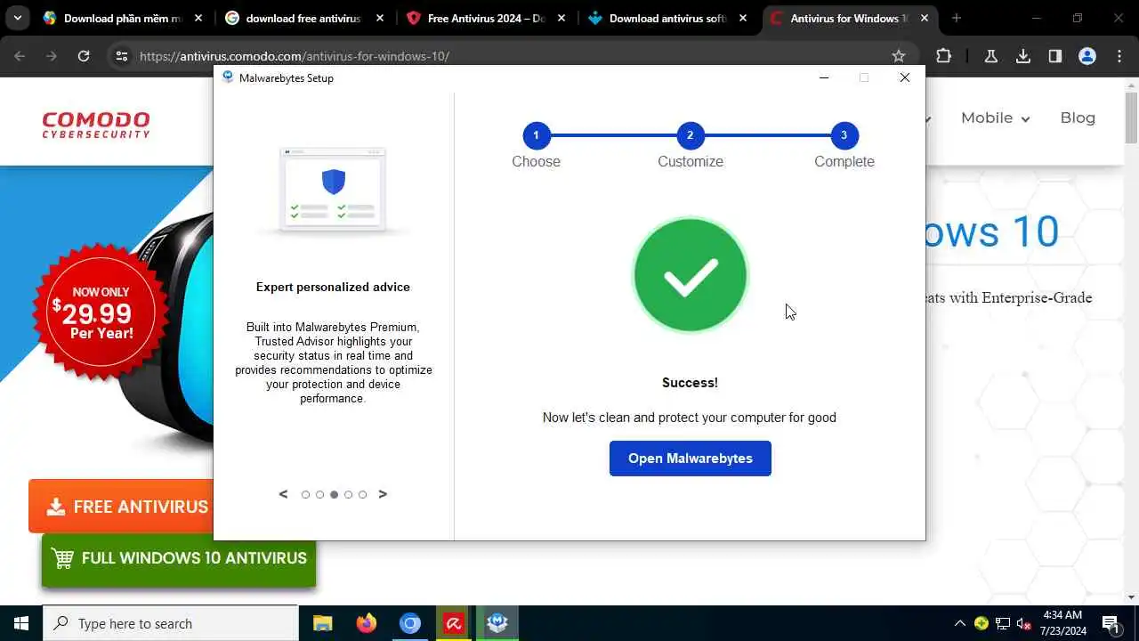Image resolution: width=1139 pixels, height=641 pixels.
Task: Switch to Download phần mềm tab
Action: tap(123, 18)
